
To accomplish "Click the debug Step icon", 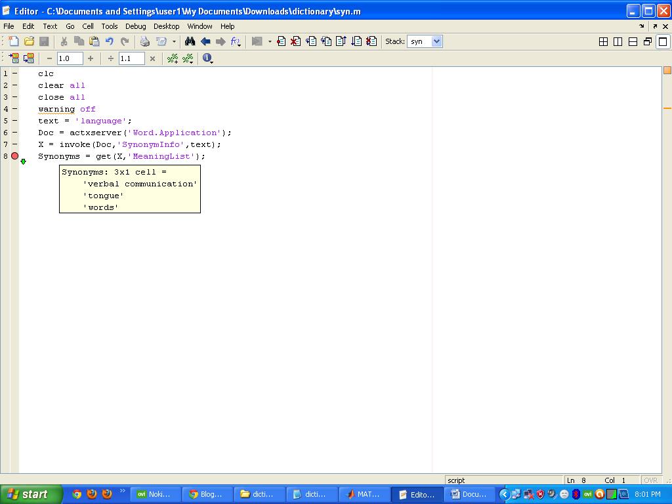I will tap(311, 41).
